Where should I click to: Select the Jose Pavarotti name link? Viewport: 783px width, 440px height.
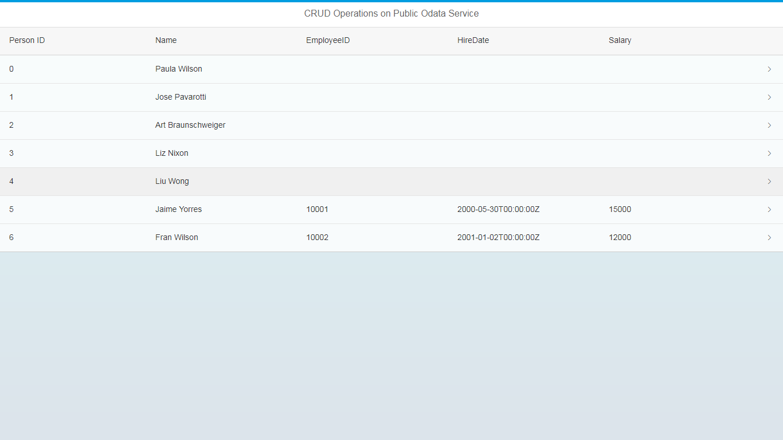(x=181, y=97)
